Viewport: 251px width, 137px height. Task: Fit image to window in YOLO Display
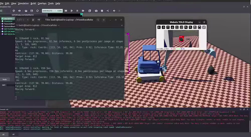(x=181, y=27)
